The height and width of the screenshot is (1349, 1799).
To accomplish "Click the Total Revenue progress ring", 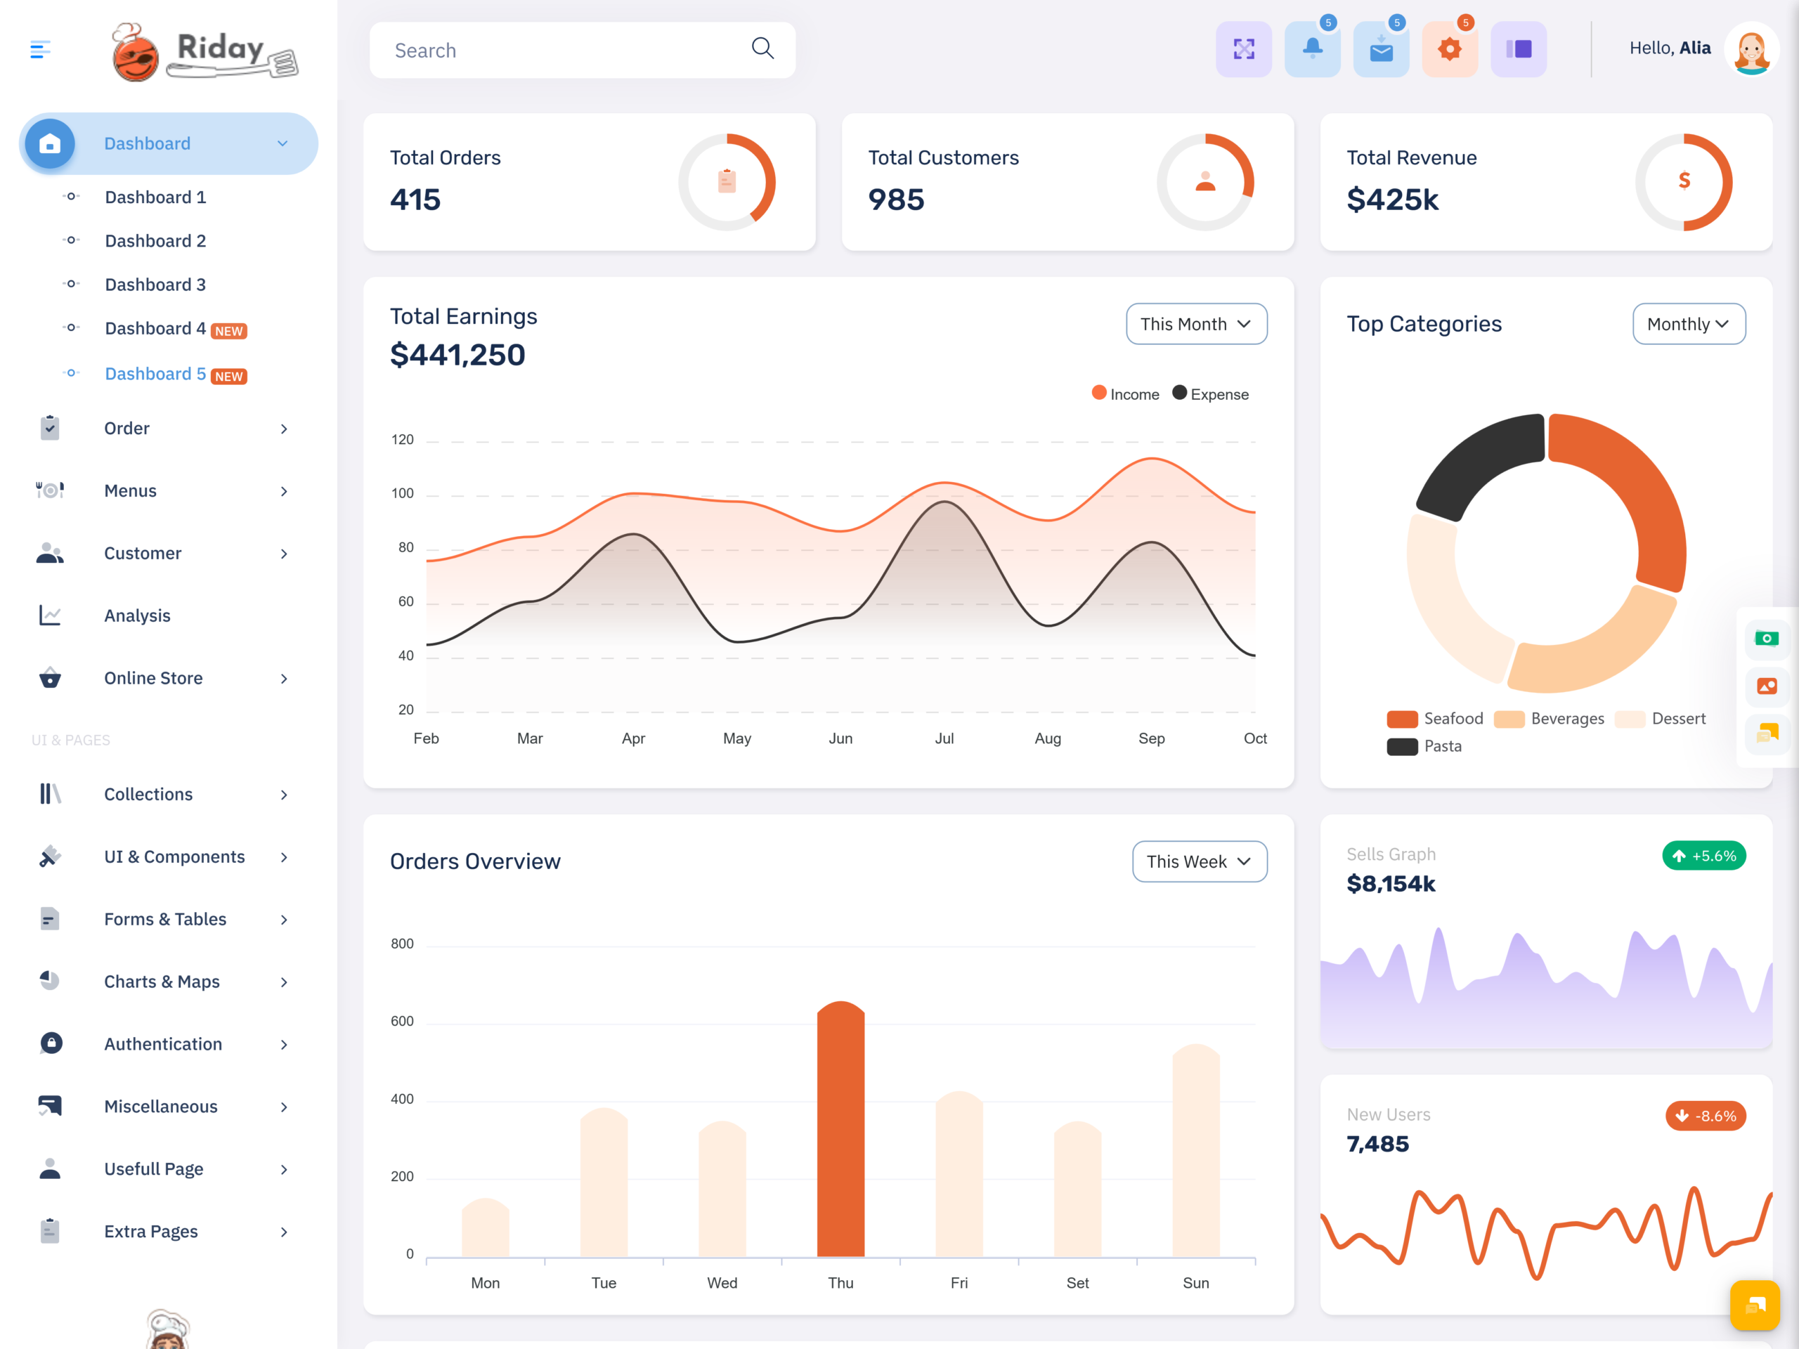I will tap(1684, 181).
